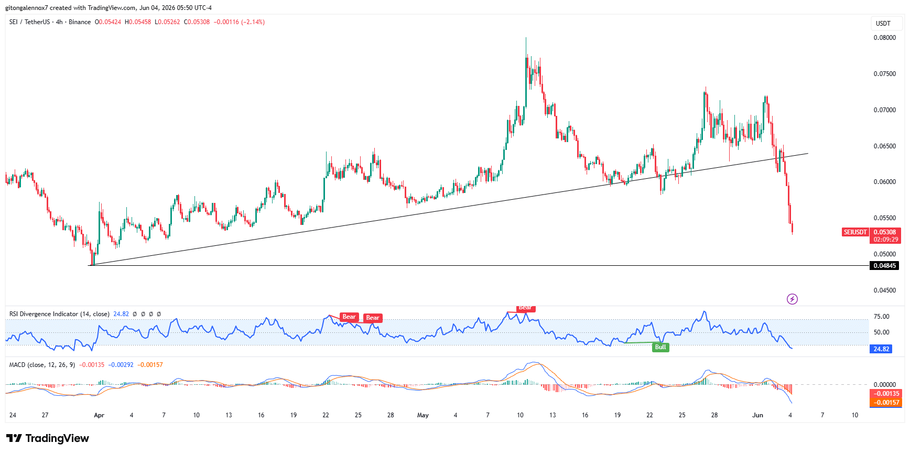Click the RSI value badge 24.82
910x454 pixels.
[882, 349]
